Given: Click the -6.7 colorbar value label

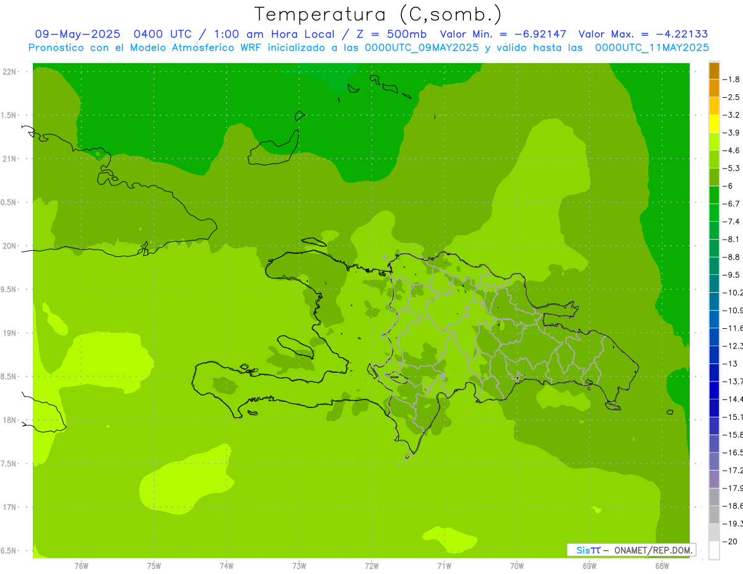Looking at the screenshot, I should pos(732,204).
